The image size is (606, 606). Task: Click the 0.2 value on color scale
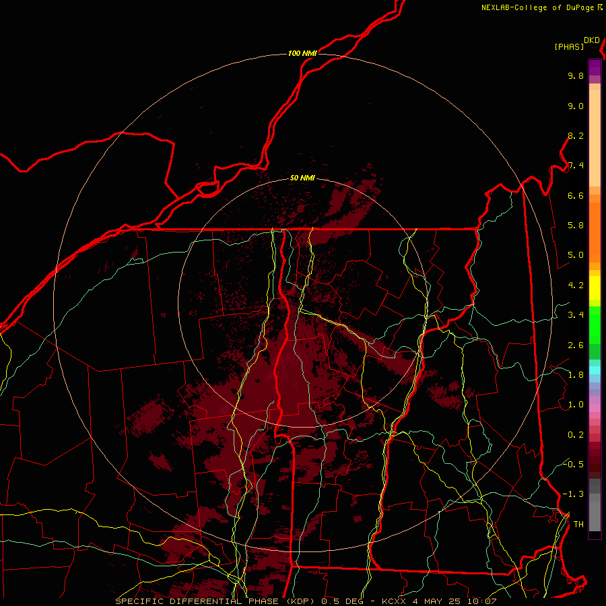[576, 435]
